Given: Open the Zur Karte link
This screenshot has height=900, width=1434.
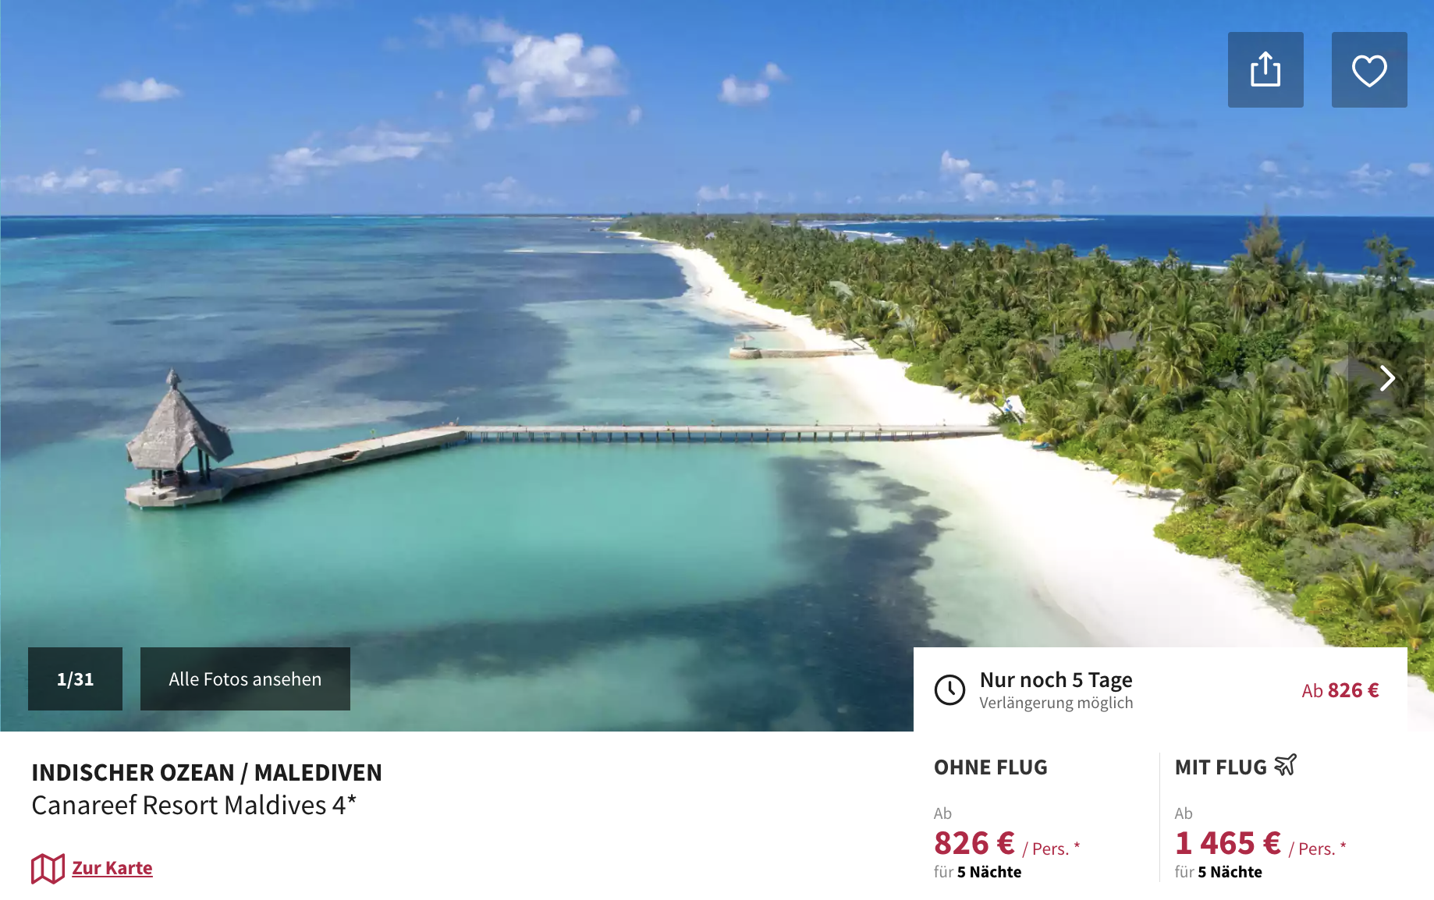Looking at the screenshot, I should coord(112,868).
